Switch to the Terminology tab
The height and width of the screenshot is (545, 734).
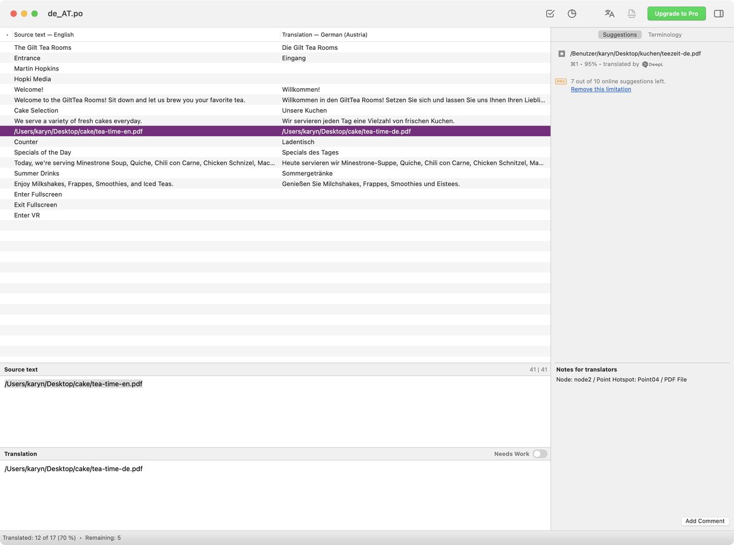(665, 34)
